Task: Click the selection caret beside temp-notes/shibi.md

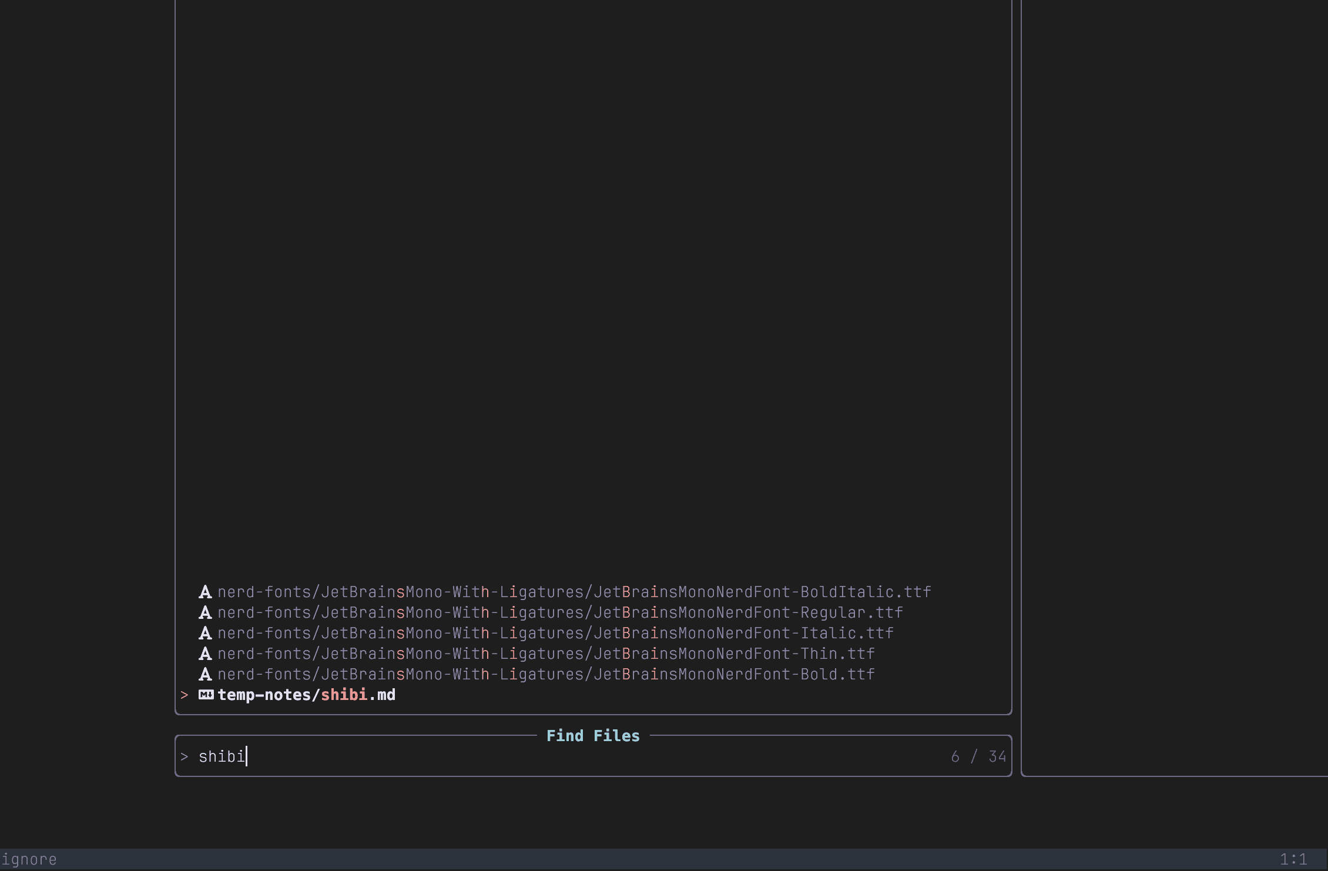Action: (x=185, y=695)
